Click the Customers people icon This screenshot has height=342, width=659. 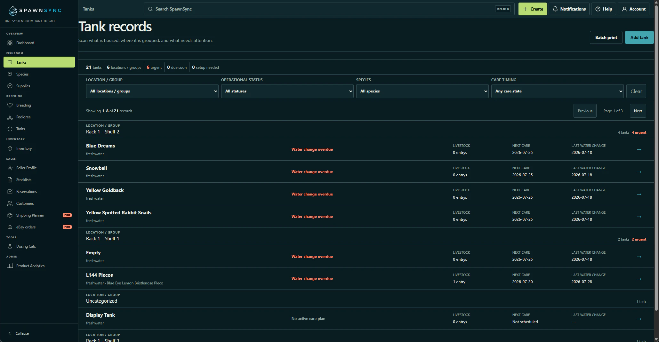(10, 203)
